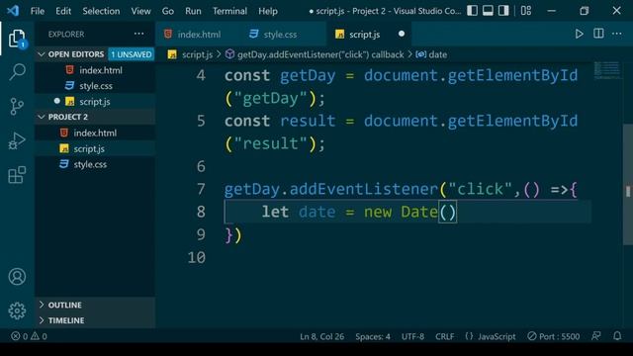The image size is (633, 356).
Task: Open editor More Actions ellipsis
Action: pyautogui.click(x=617, y=34)
